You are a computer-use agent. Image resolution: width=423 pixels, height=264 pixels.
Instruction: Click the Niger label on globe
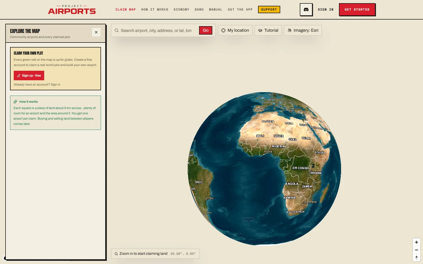pyautogui.click(x=279, y=136)
